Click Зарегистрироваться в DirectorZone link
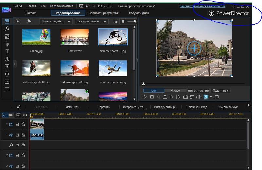 coord(202,6)
